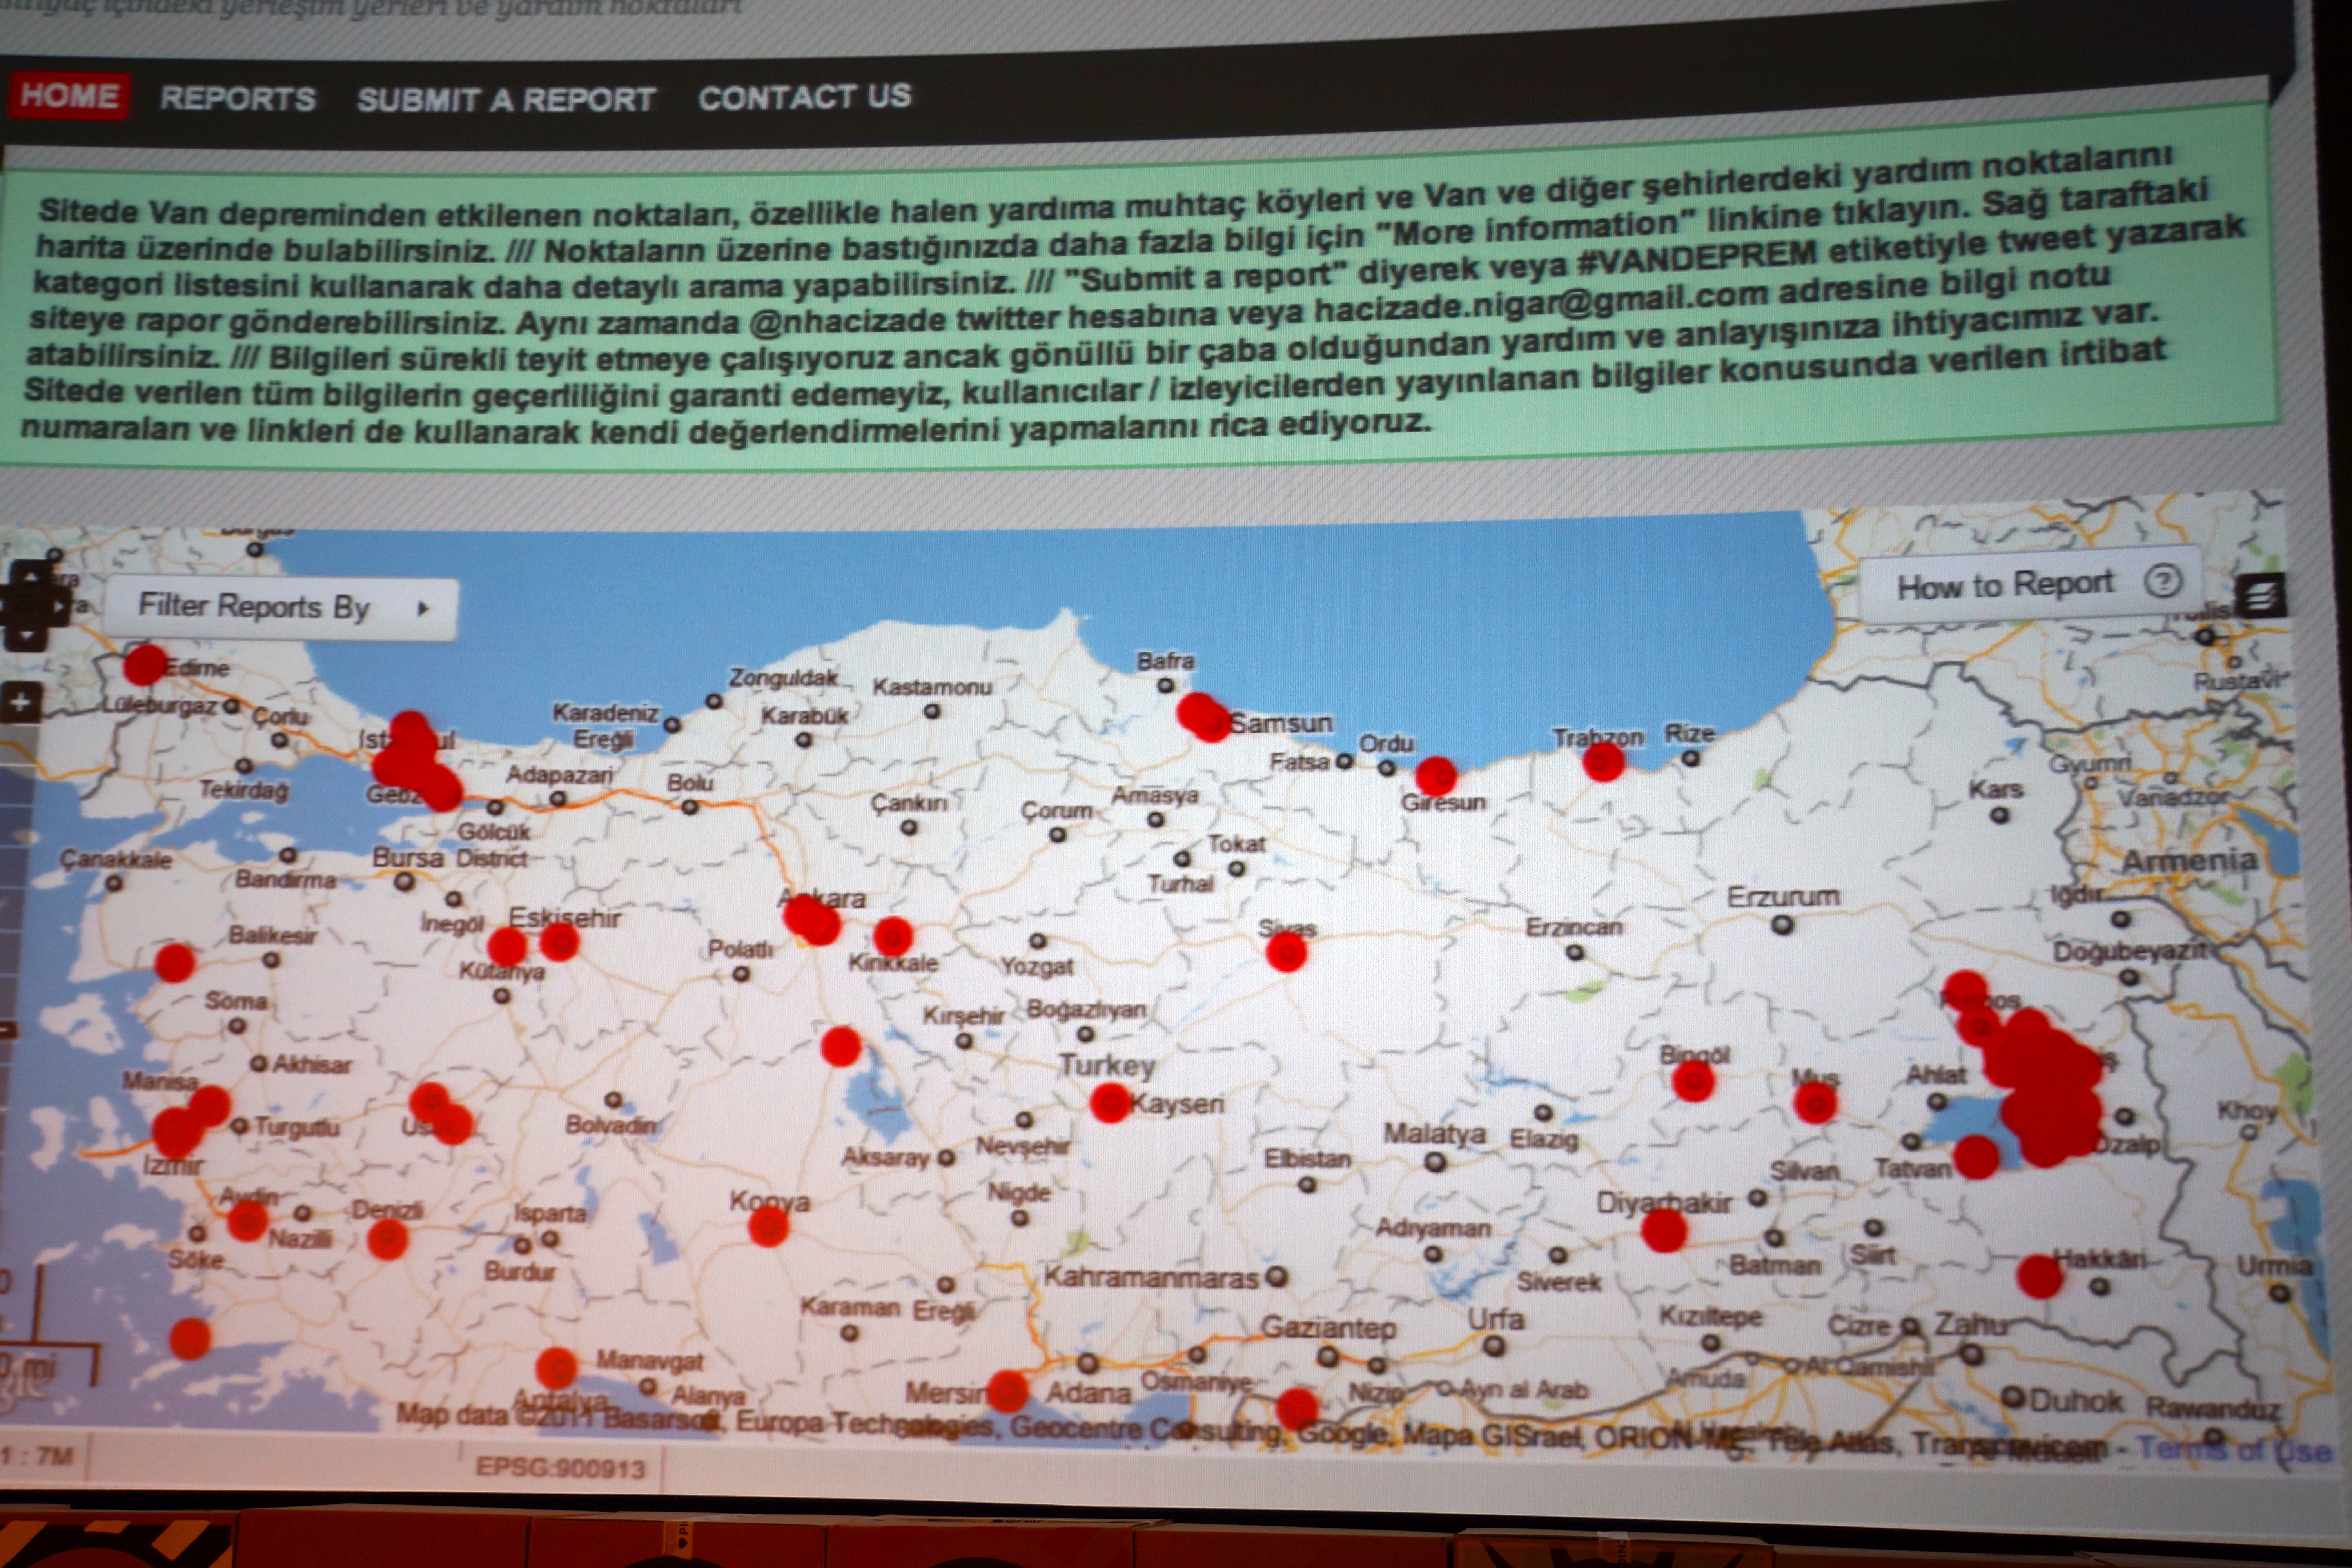The image size is (2352, 1568).
Task: Select the red report marker at Mersin
Action: 1007,1391
